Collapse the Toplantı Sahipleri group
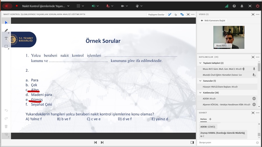 pyautogui.click(x=200, y=63)
